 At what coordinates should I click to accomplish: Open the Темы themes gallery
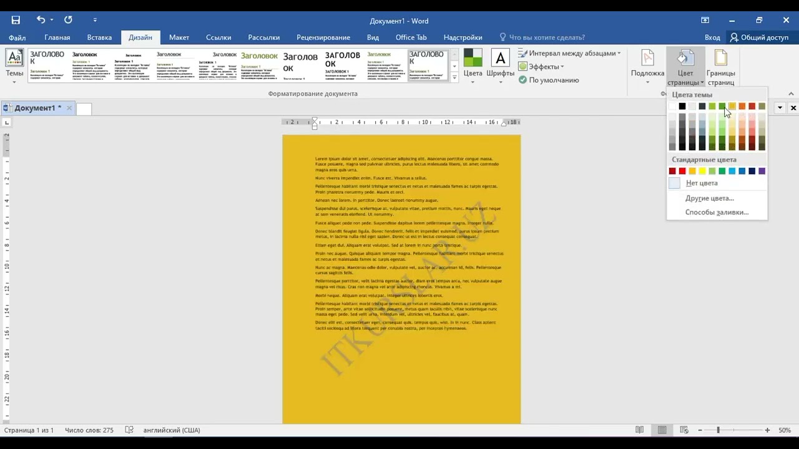pyautogui.click(x=14, y=66)
